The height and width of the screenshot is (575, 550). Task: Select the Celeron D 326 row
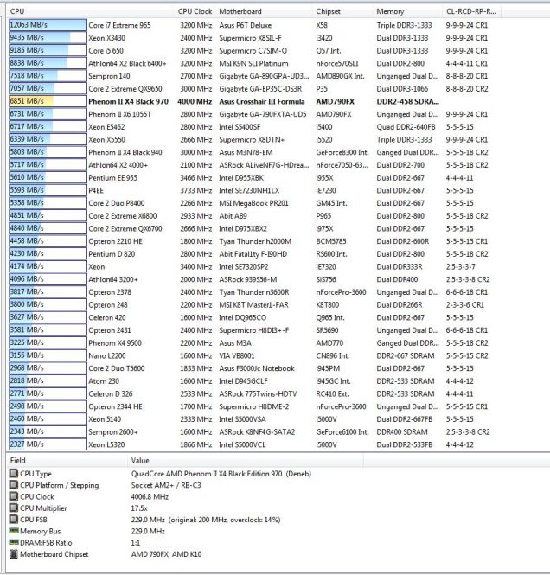(255, 393)
